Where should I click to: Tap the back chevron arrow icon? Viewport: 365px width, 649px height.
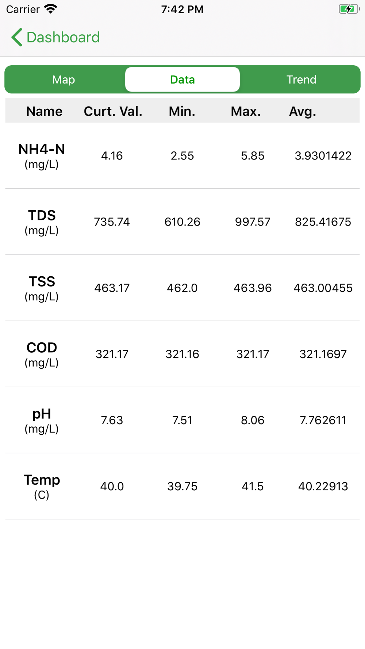click(x=17, y=37)
